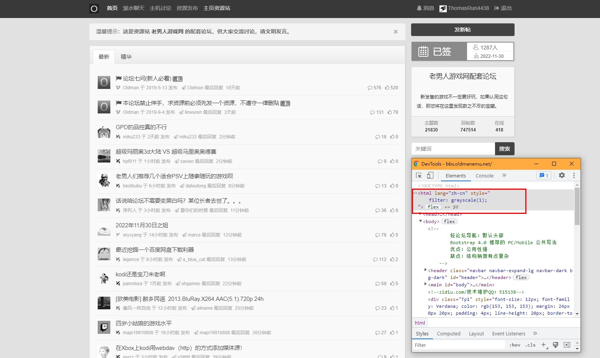Toggle flex badge on body element

(449, 222)
